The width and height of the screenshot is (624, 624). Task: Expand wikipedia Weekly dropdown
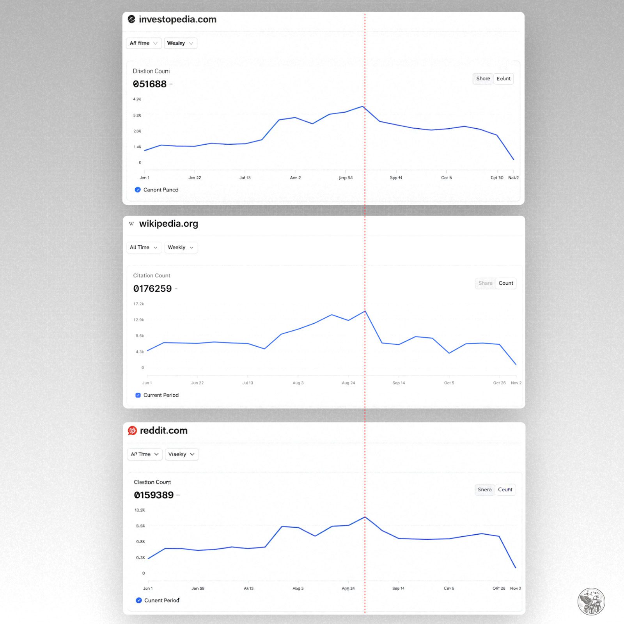[x=181, y=248]
